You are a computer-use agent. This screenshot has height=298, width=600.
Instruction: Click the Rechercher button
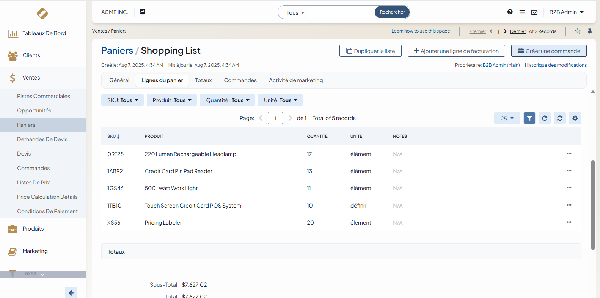[x=392, y=12]
